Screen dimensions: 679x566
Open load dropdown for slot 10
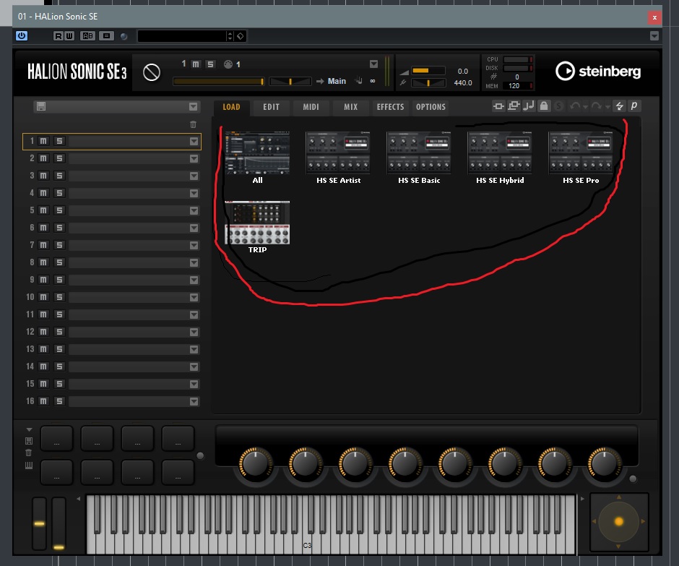click(x=194, y=297)
